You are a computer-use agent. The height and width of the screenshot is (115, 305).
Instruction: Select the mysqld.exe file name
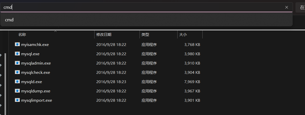(31, 82)
